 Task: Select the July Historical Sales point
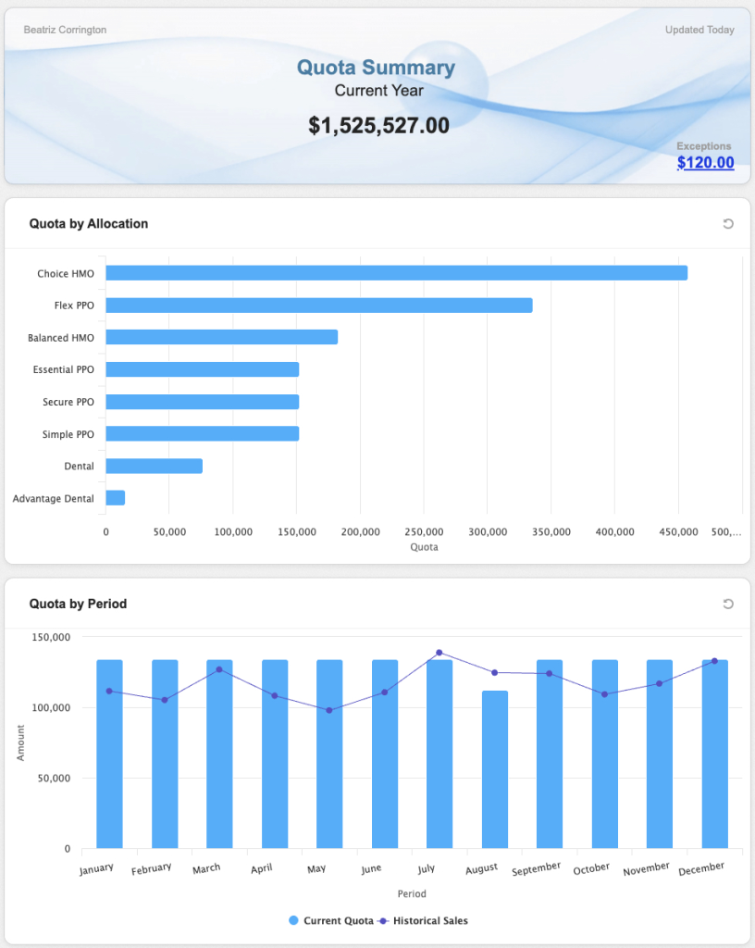pyautogui.click(x=439, y=653)
